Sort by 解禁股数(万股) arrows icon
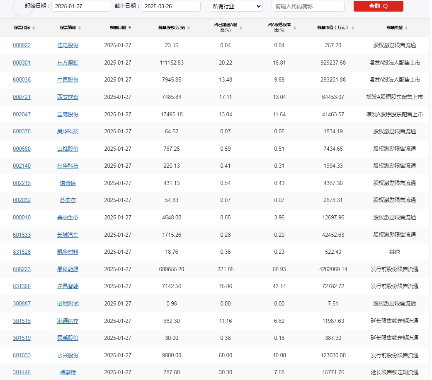This screenshot has height=380, width=432. [189, 28]
